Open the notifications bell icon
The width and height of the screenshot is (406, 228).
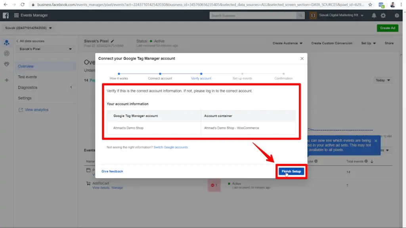[x=373, y=15]
